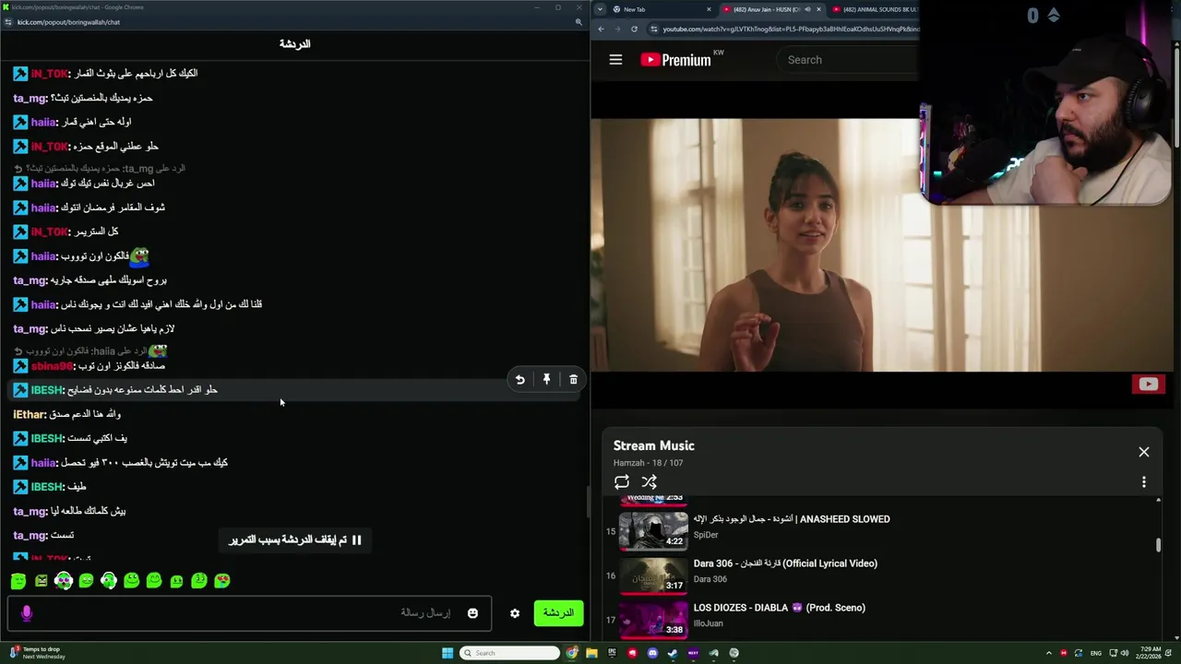Click the purple microphone icon in chat input

pyautogui.click(x=27, y=613)
